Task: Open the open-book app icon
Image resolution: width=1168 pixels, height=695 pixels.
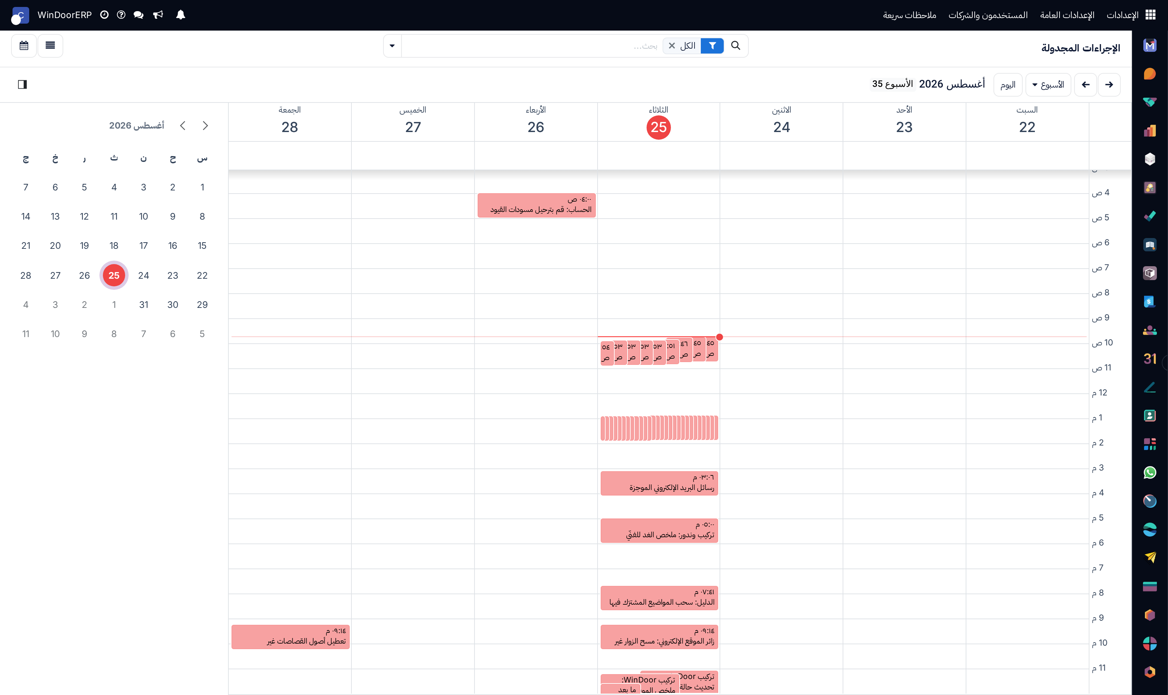Action: pyautogui.click(x=1150, y=245)
